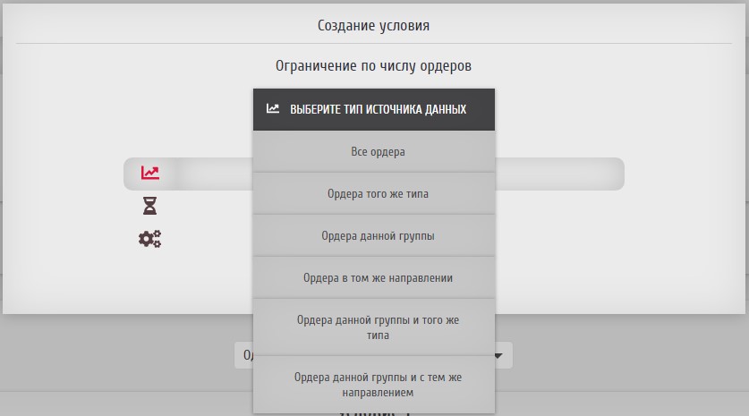
Task: Pick "Ордера данной группы" entry
Action: (x=373, y=235)
